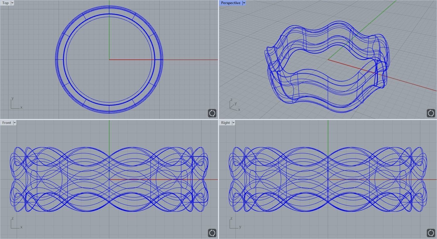437x239 pixels.
Task: Click the Top viewport circular refresh icon
Action: coord(212,113)
